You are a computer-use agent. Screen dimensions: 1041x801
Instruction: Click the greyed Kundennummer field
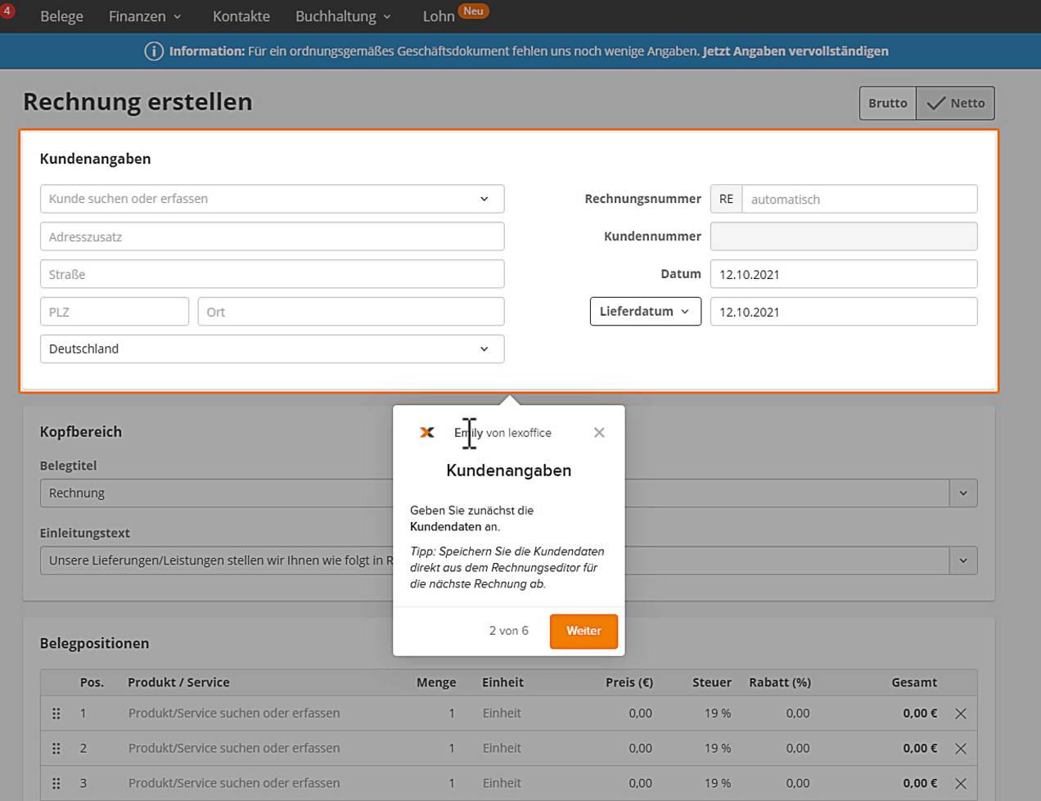tap(844, 236)
